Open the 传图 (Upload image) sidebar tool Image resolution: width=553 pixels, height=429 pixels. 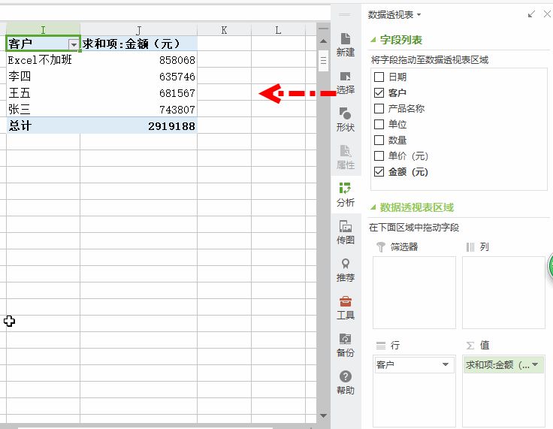[x=345, y=231]
